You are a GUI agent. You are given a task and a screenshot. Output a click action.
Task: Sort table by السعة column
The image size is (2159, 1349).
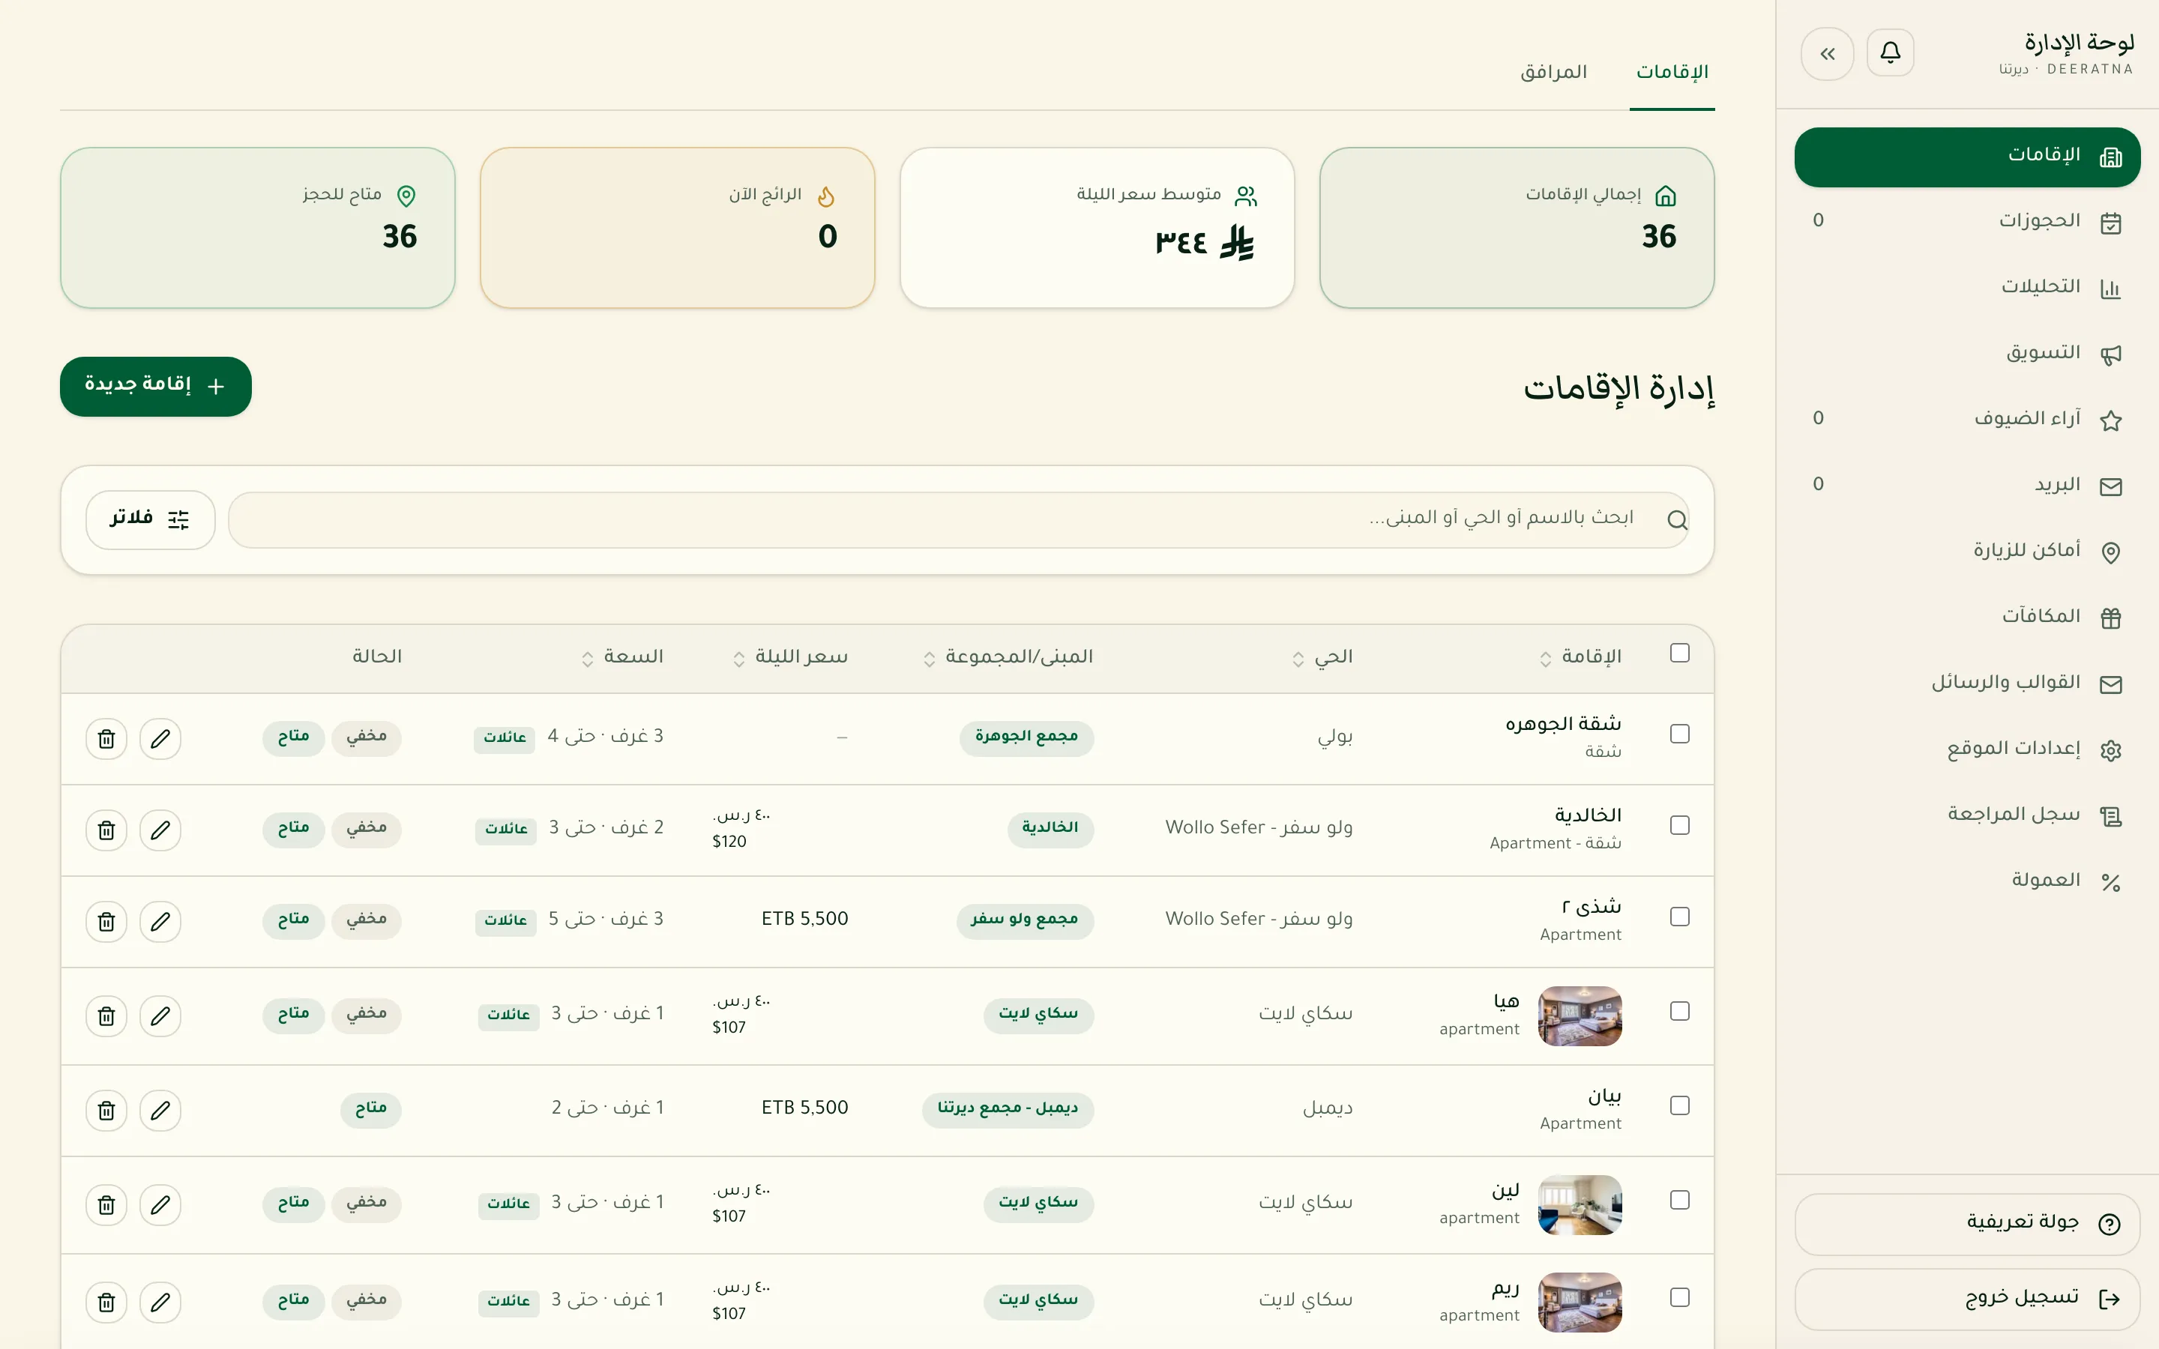click(x=621, y=657)
